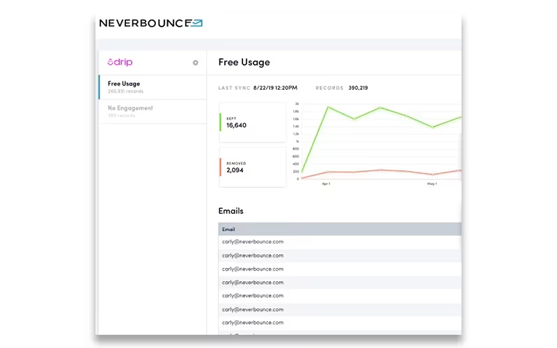Select the Free Usage sidebar segment

[x=152, y=87]
